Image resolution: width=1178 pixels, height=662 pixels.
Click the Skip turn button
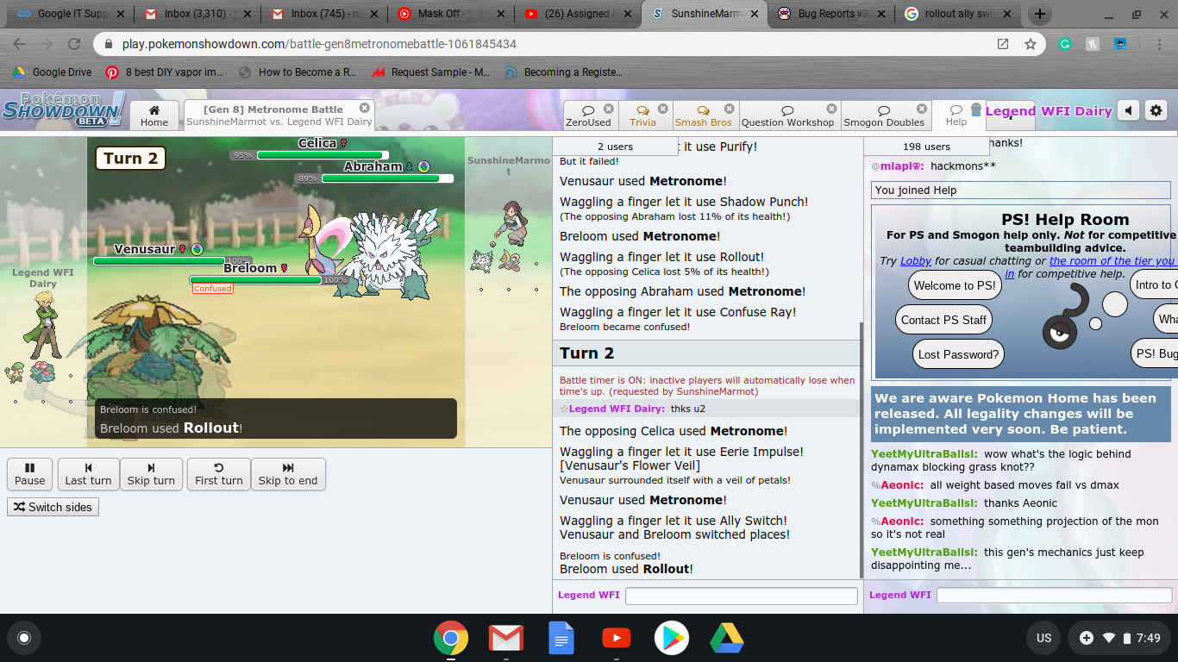point(151,474)
